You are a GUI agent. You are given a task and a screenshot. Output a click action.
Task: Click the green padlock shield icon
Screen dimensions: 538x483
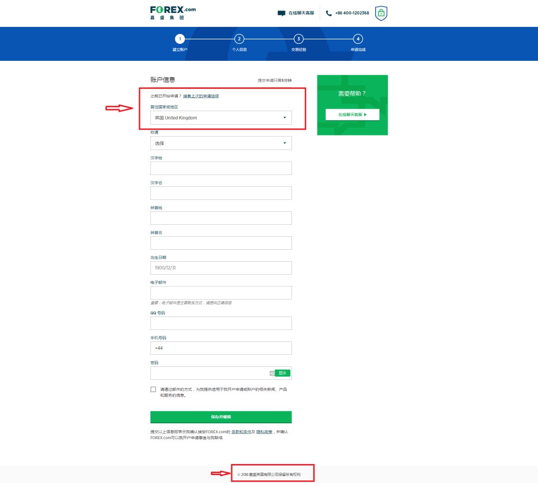point(381,13)
